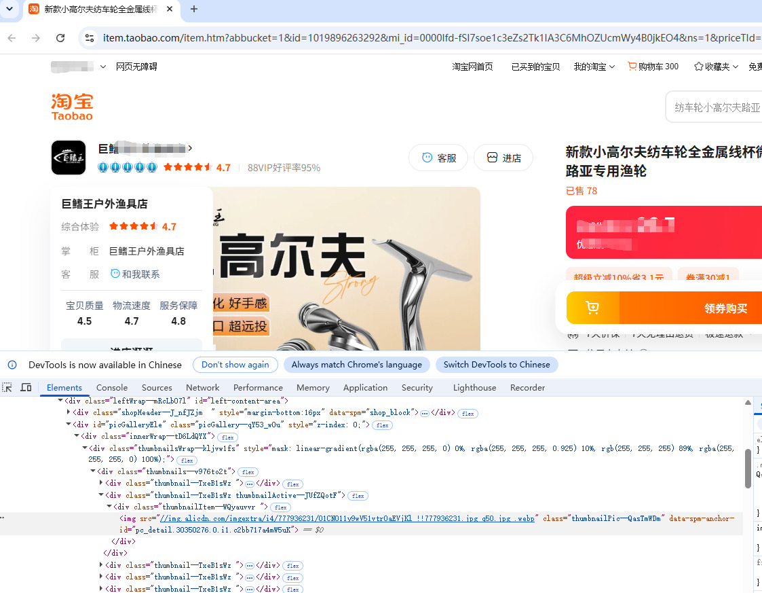
Task: Activate DevTools inspect element picker icon
Action: [x=7, y=388]
